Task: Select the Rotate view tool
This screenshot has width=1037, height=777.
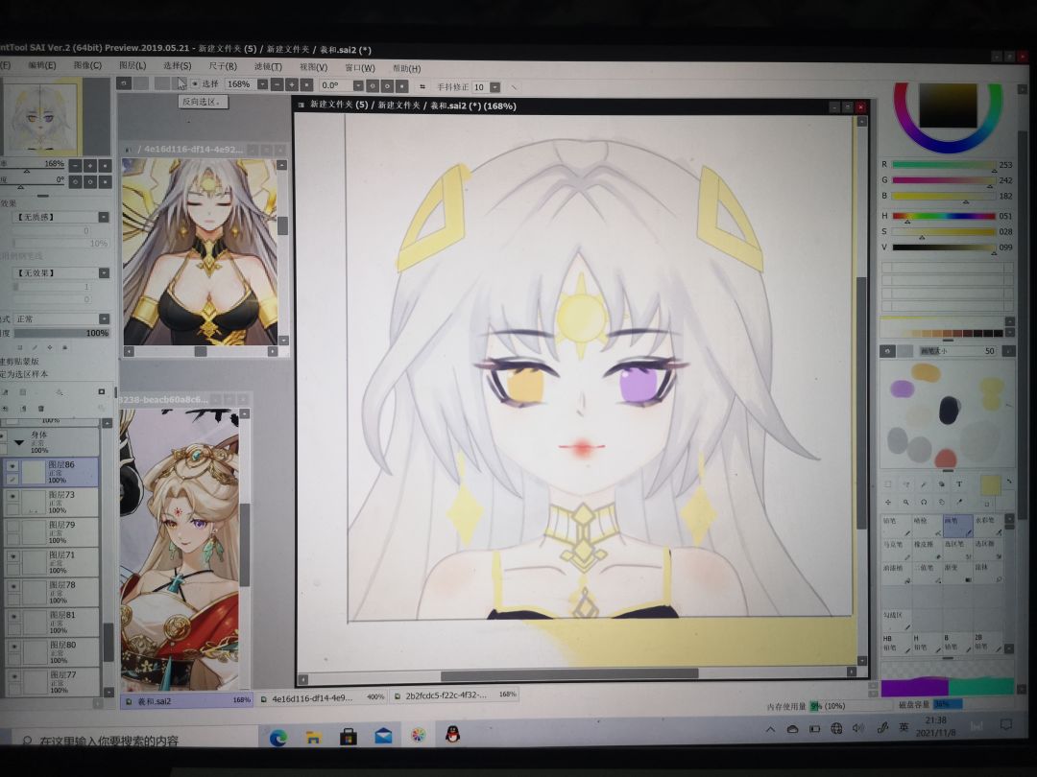Action: point(924,502)
